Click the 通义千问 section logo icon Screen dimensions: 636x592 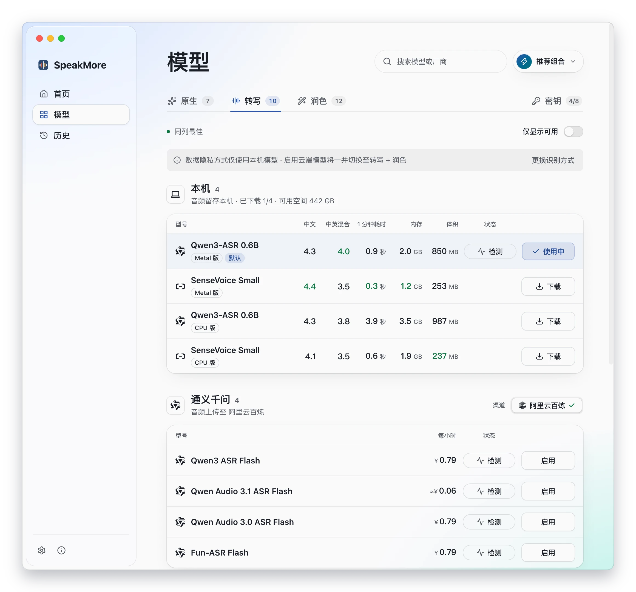(175, 406)
